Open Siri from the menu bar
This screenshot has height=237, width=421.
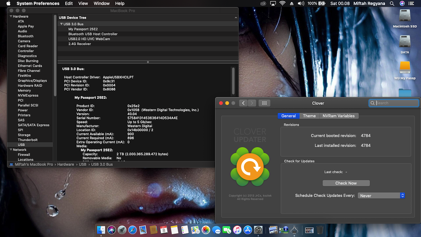click(x=402, y=4)
